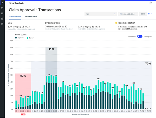The height and width of the screenshot is (118, 156).
Task: Open the insights pulse icon in sidebar
Action: click(2, 3)
